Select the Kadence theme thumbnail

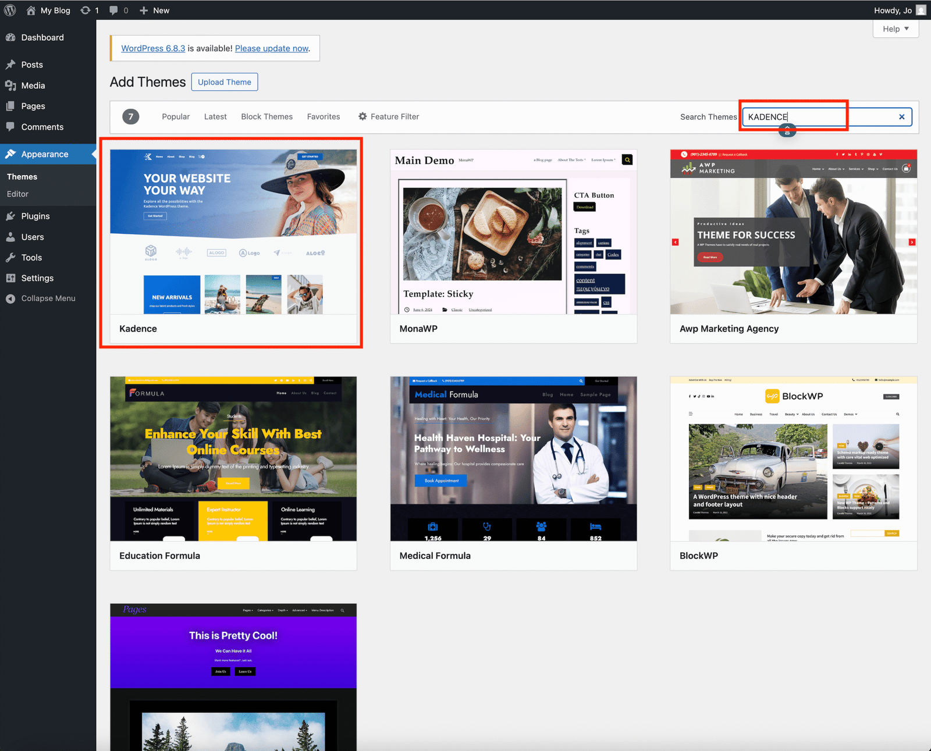click(x=233, y=232)
